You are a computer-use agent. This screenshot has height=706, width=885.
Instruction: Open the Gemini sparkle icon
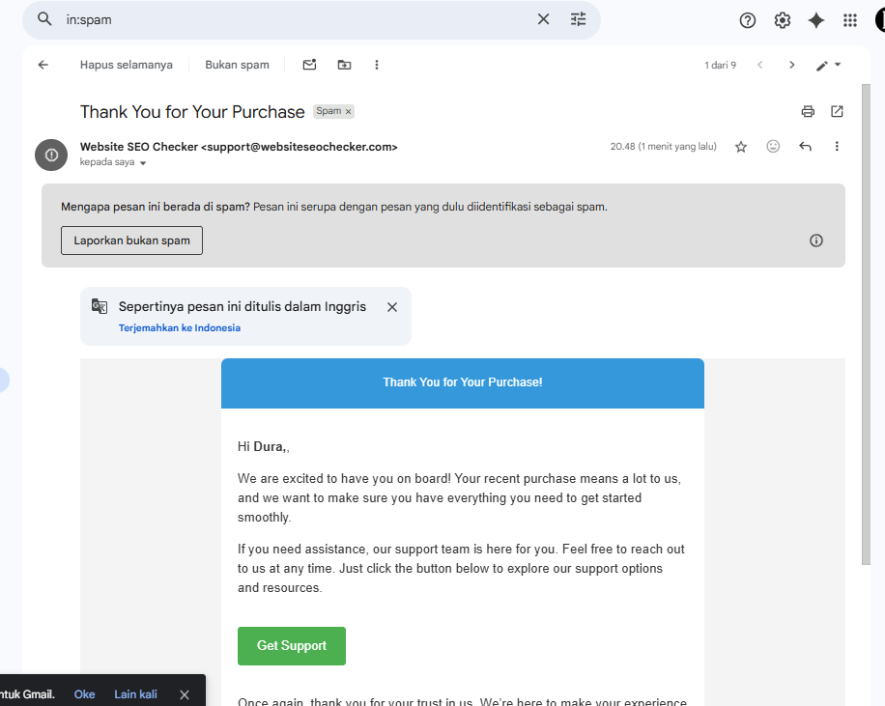(816, 19)
